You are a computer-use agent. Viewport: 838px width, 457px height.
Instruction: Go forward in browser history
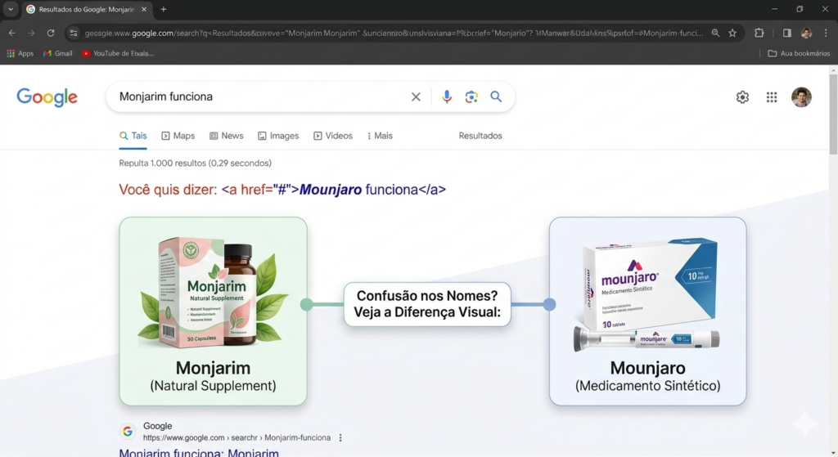point(31,33)
